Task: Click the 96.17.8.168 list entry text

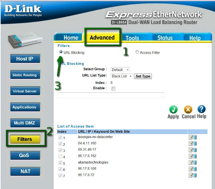Action: (87, 169)
